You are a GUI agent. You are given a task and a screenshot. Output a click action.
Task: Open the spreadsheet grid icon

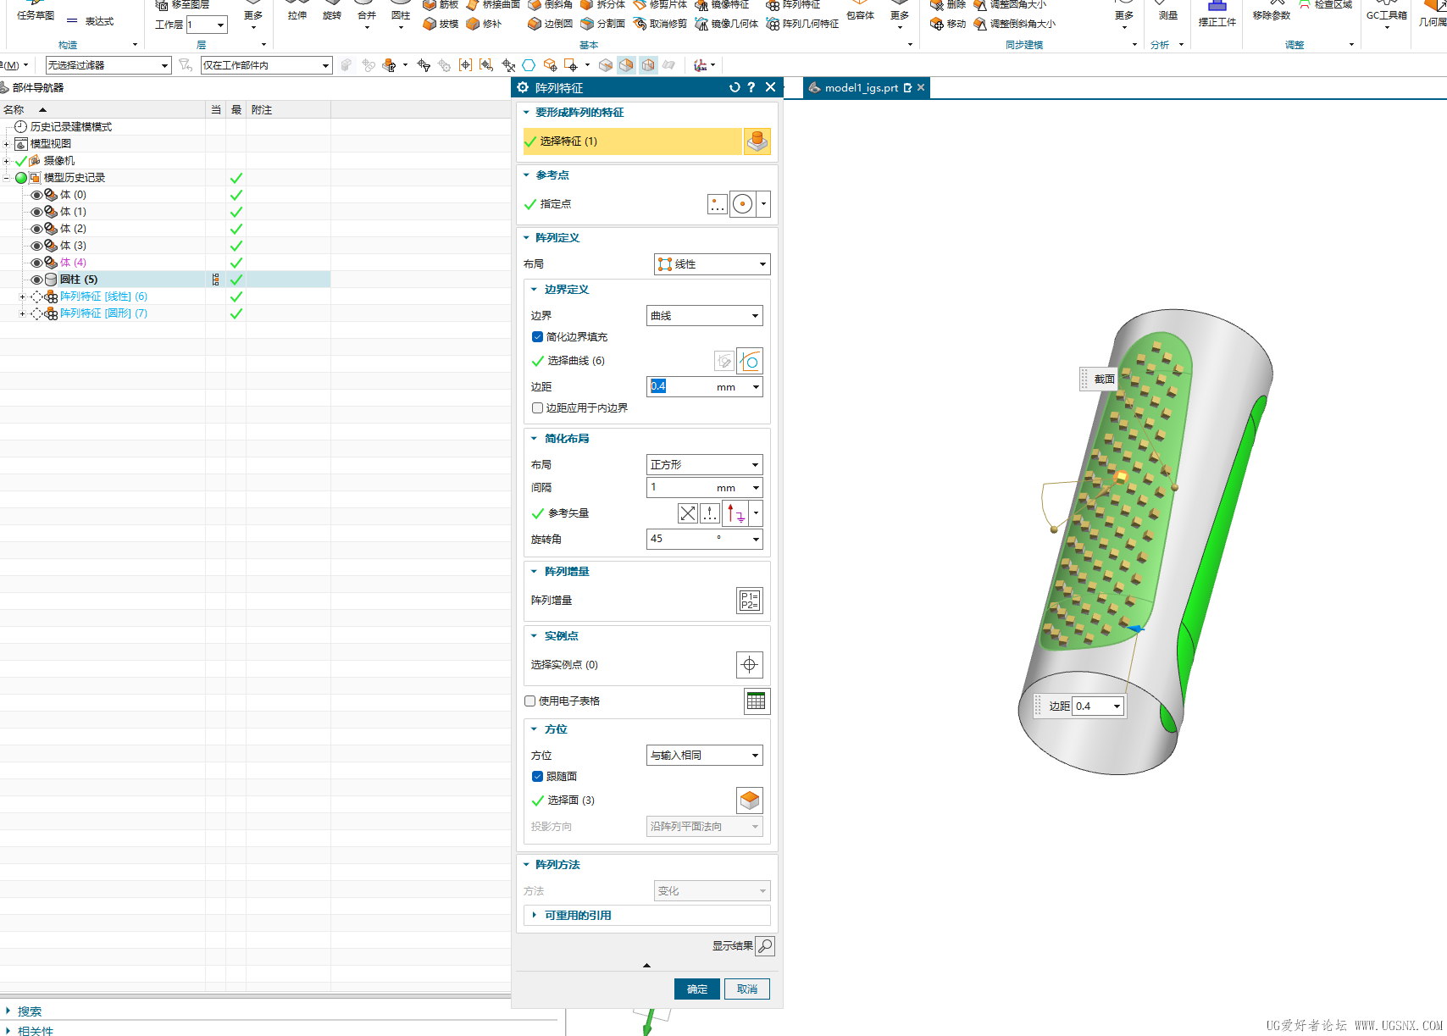(x=756, y=701)
